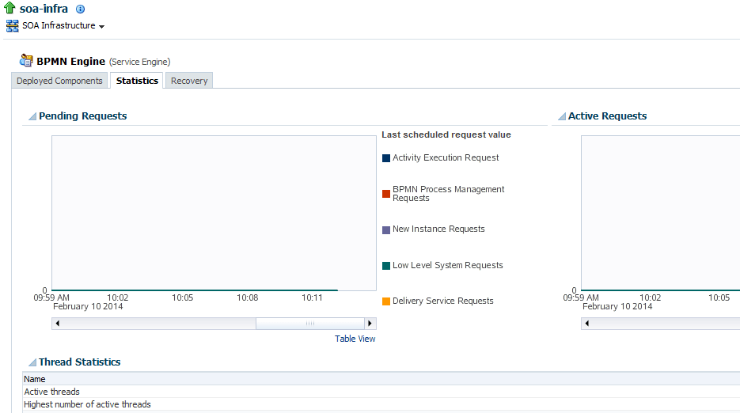Viewport: 740px width, 413px height.
Task: Collapse the Thread Statistics section
Action: [32, 362]
